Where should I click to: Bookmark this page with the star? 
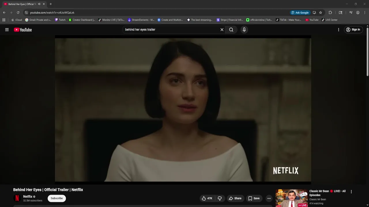pyautogui.click(x=320, y=13)
